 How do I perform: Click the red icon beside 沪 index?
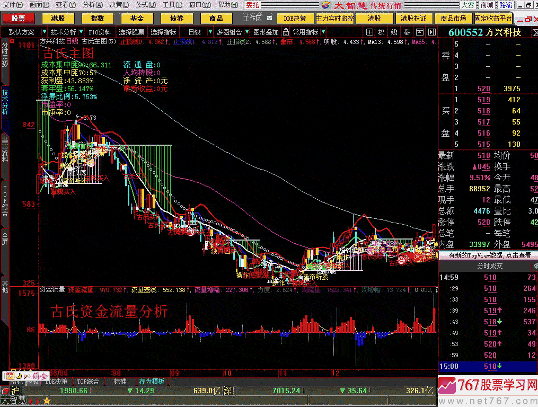point(5,391)
